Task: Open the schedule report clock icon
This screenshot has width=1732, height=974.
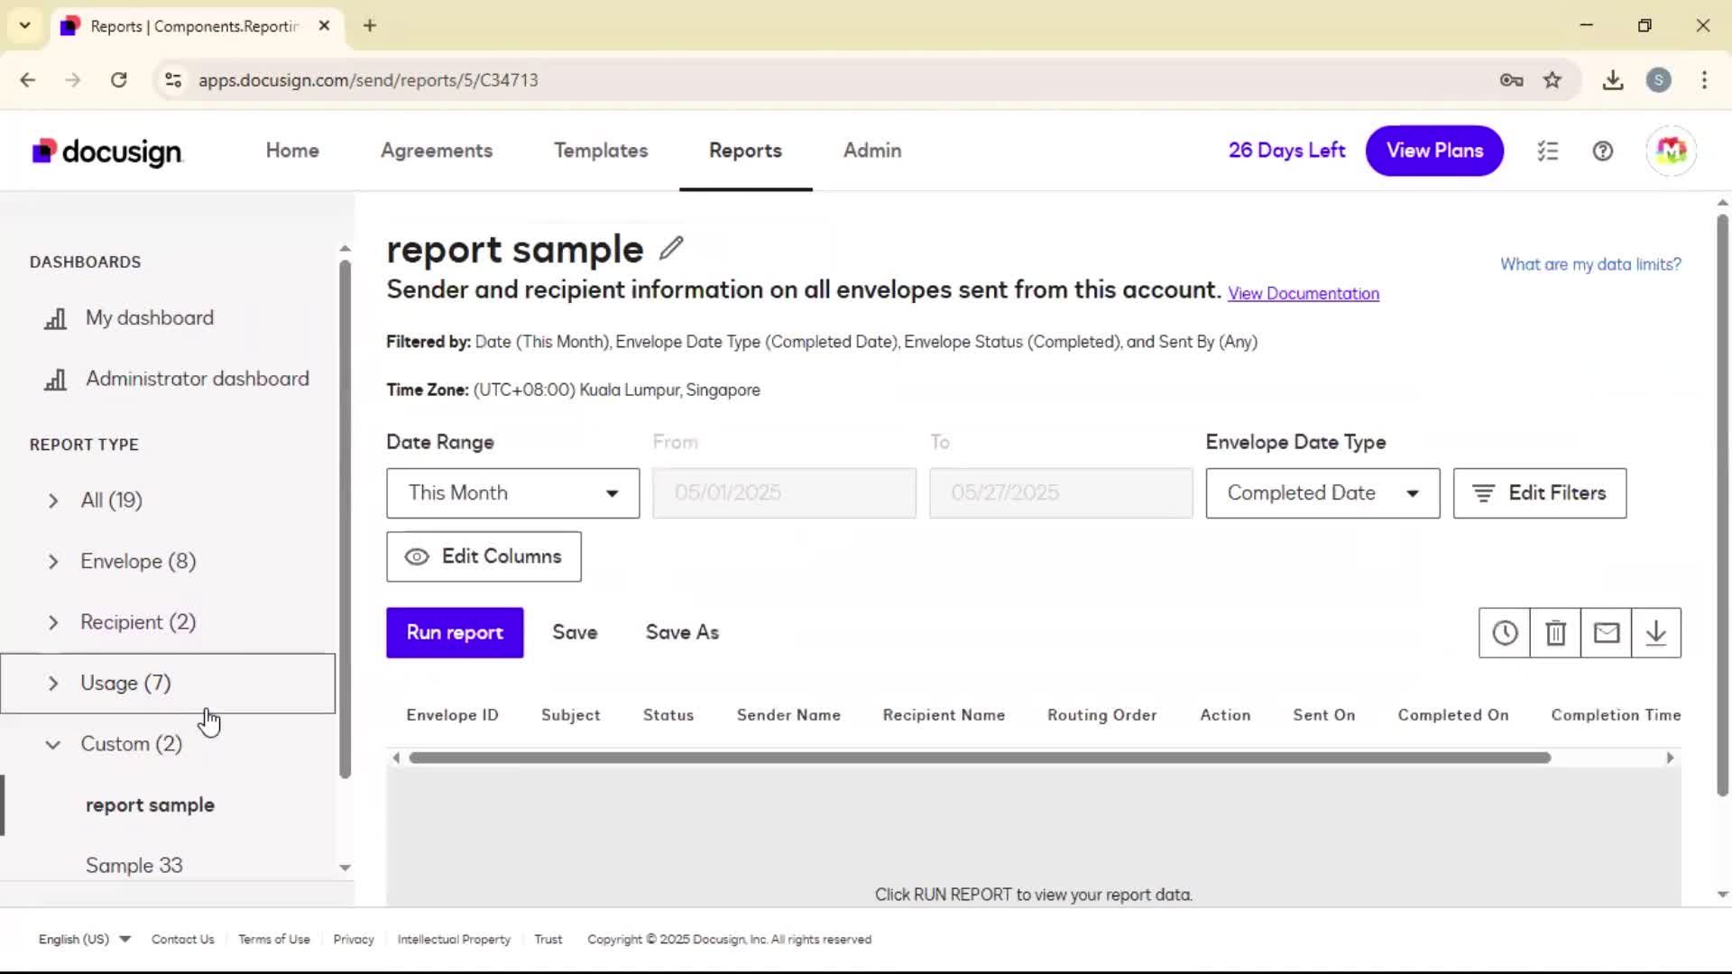Action: tap(1504, 633)
